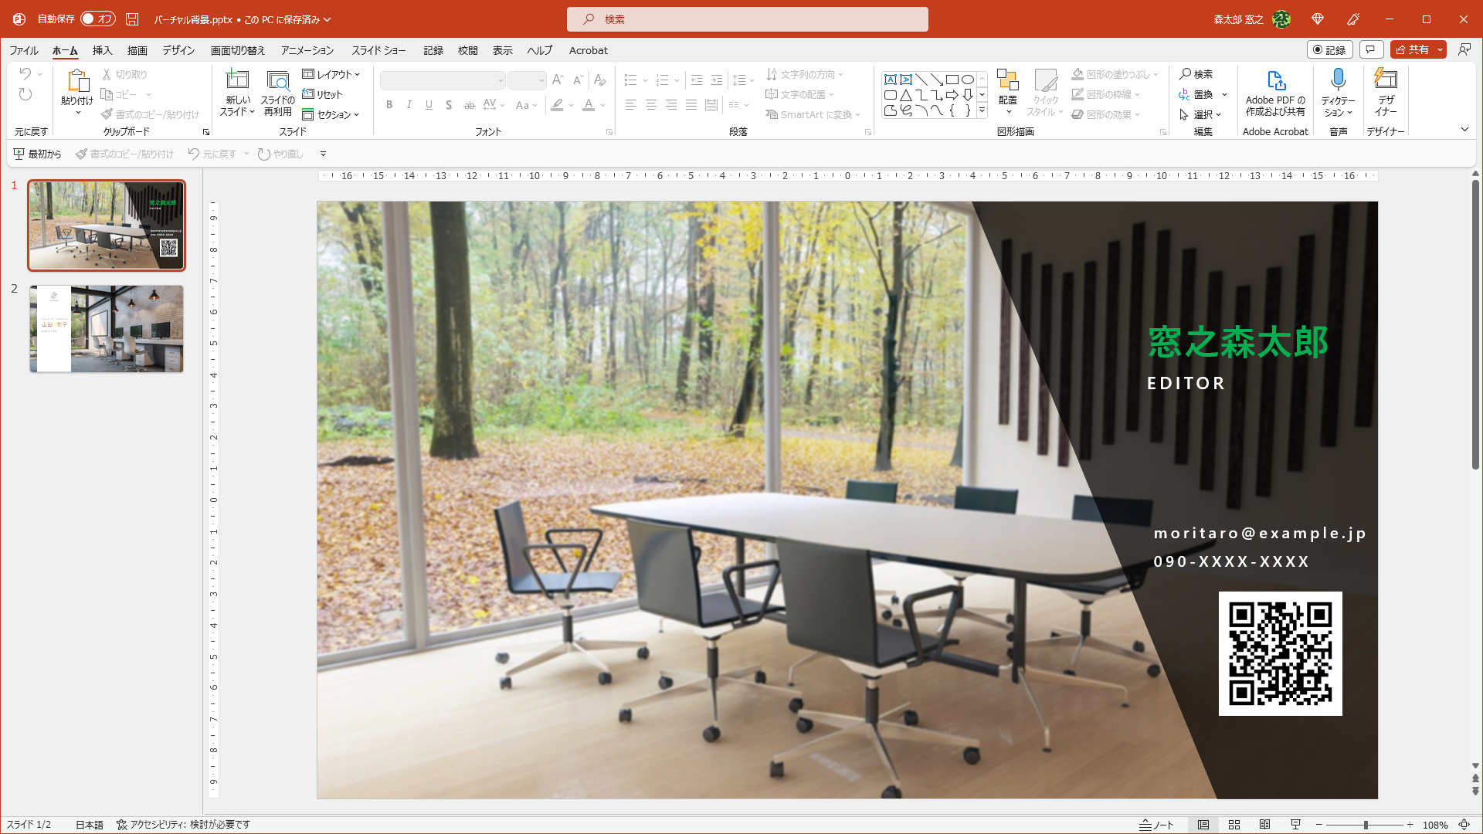1483x834 pixels.
Task: Select the rectangle shape tool
Action: pos(952,80)
